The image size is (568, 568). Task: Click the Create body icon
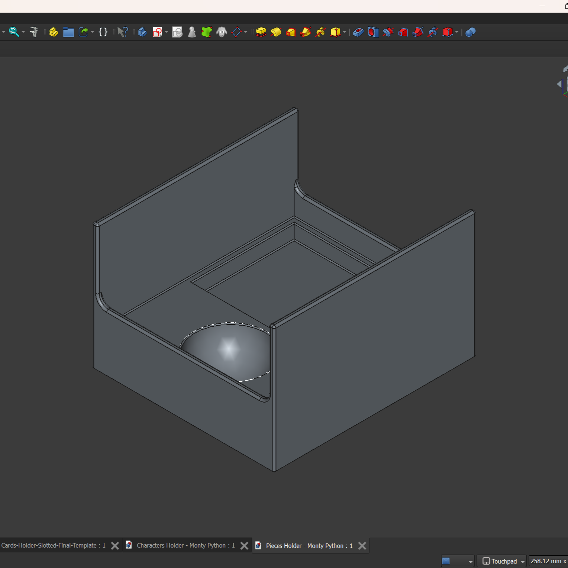click(x=142, y=32)
